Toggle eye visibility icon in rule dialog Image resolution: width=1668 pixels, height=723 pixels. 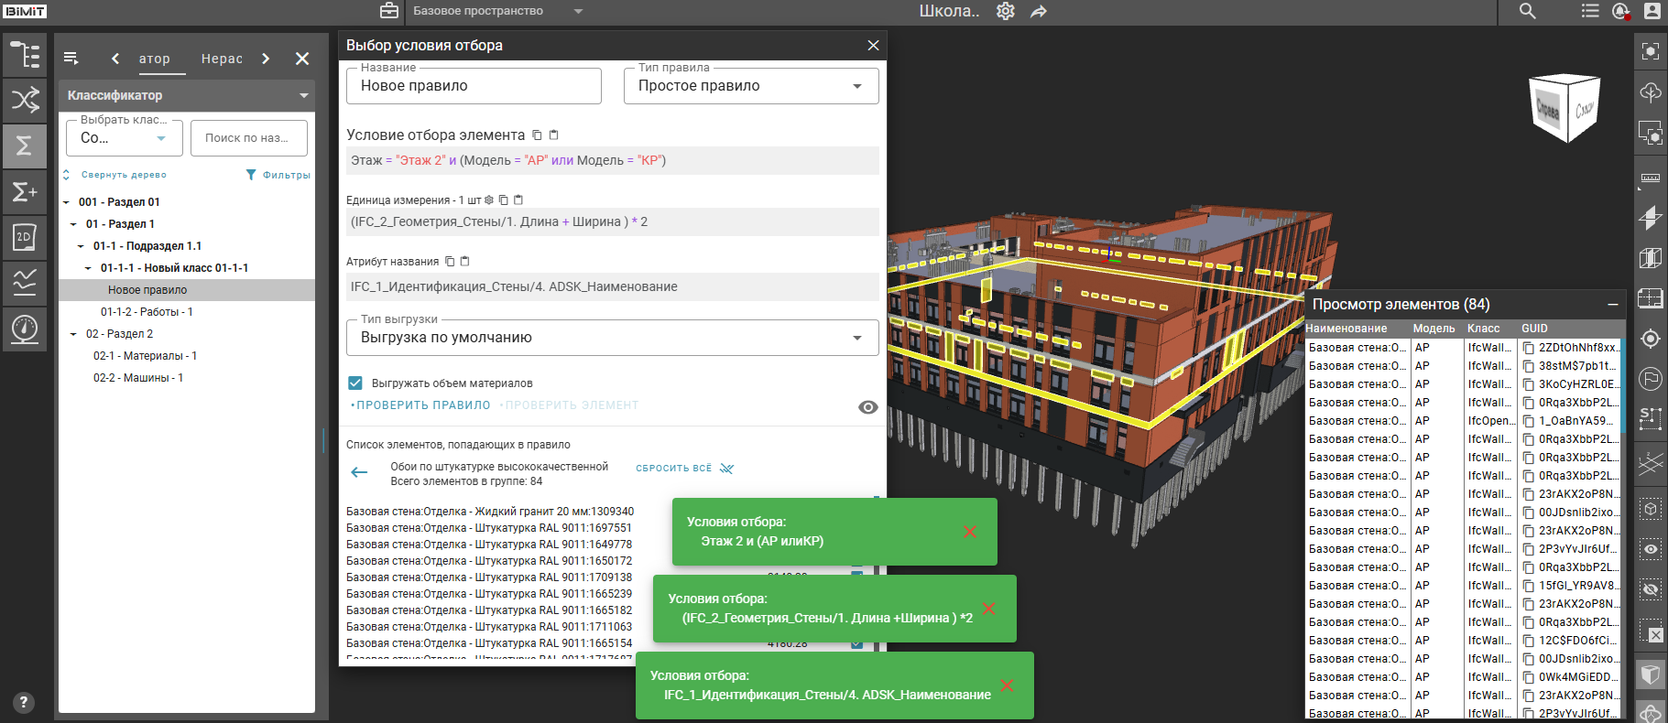(x=867, y=407)
